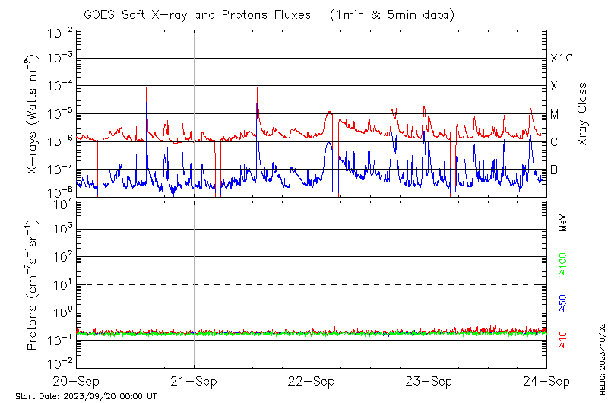Click the 10⁻⁵ tick on X-ray axis
Image resolution: width=608 pixels, height=403 pixels.
pos(60,114)
